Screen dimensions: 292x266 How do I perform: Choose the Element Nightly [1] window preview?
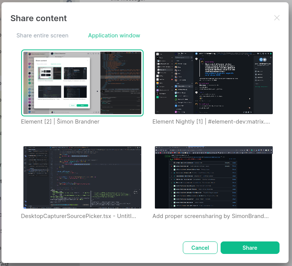click(x=214, y=83)
